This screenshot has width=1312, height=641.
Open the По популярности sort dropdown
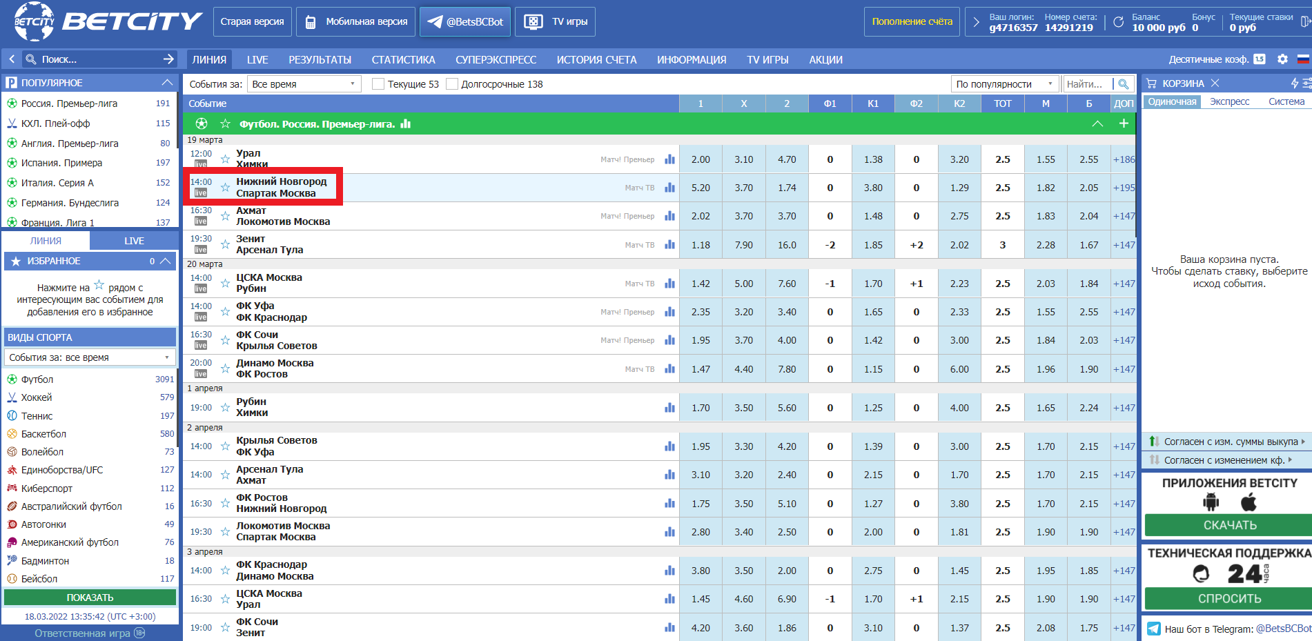tap(1005, 84)
